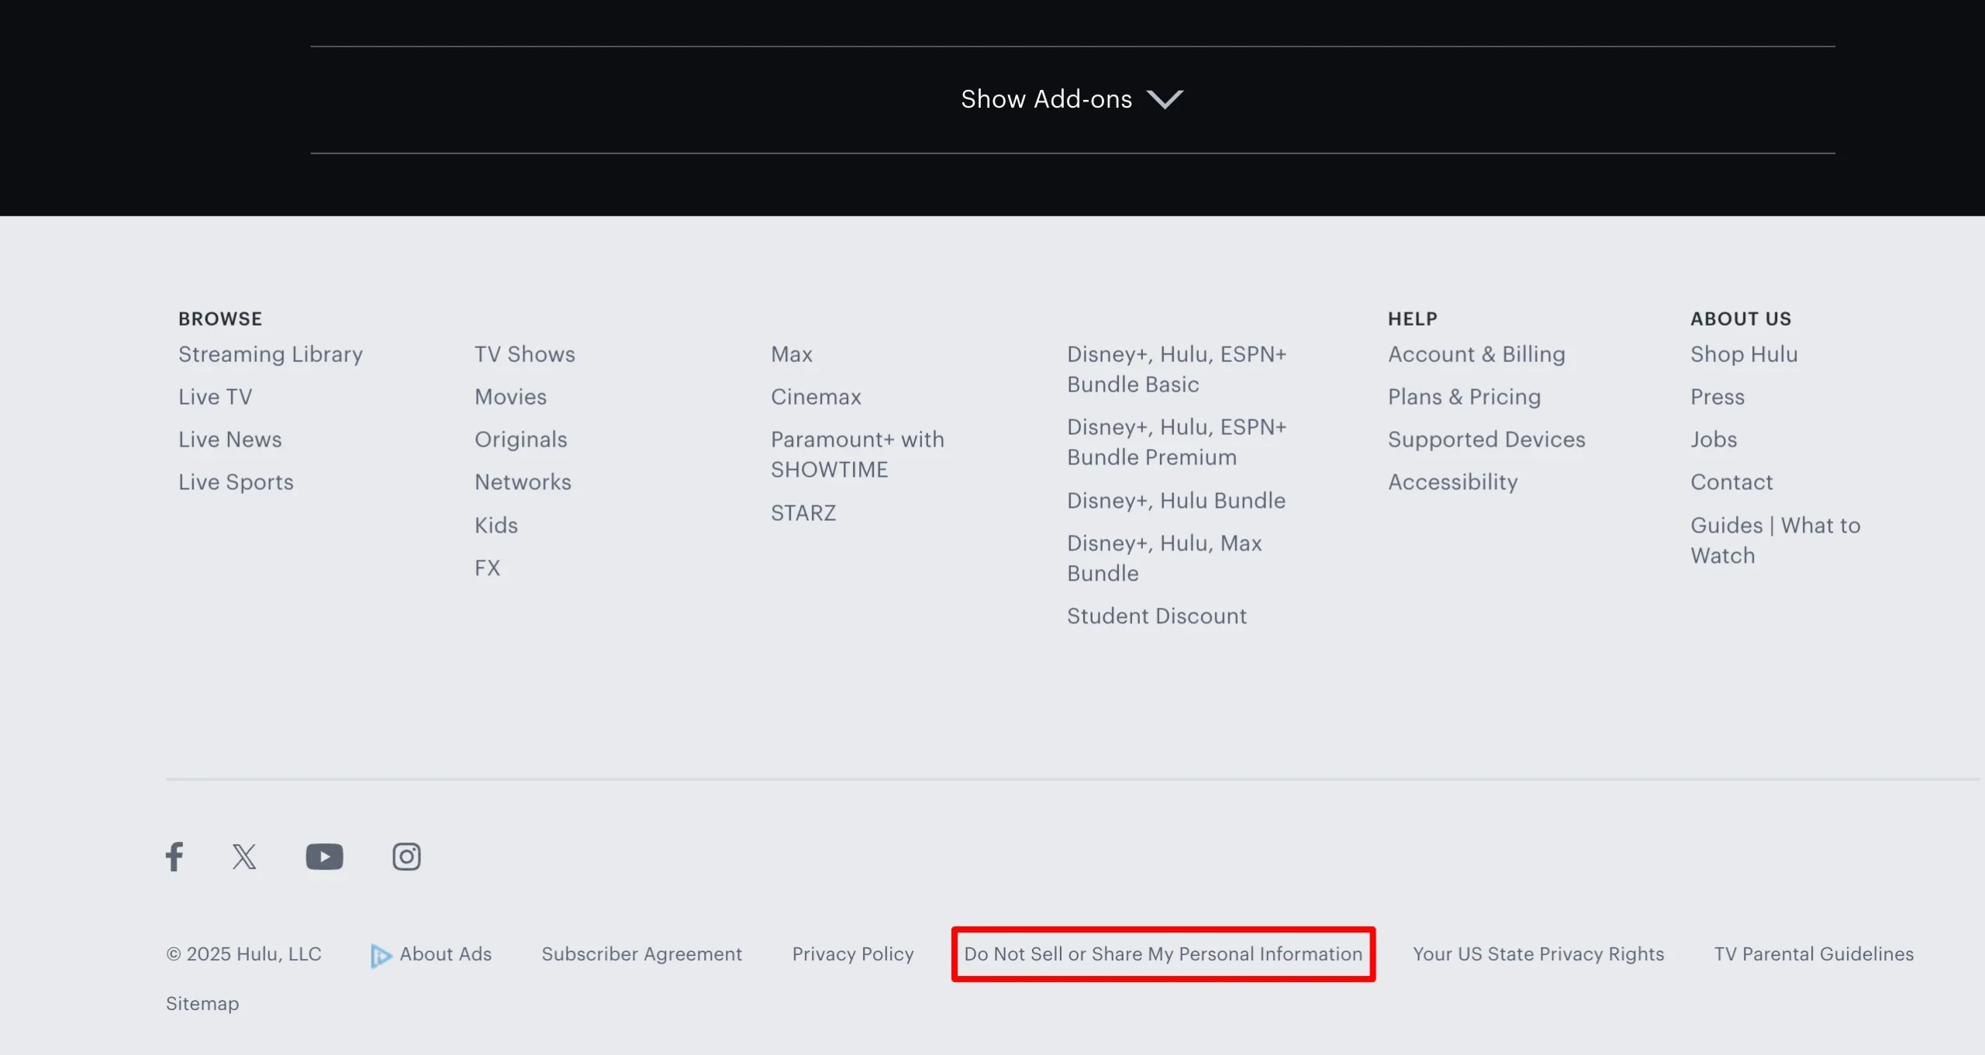Open the Sitemap link

pos(202,1004)
